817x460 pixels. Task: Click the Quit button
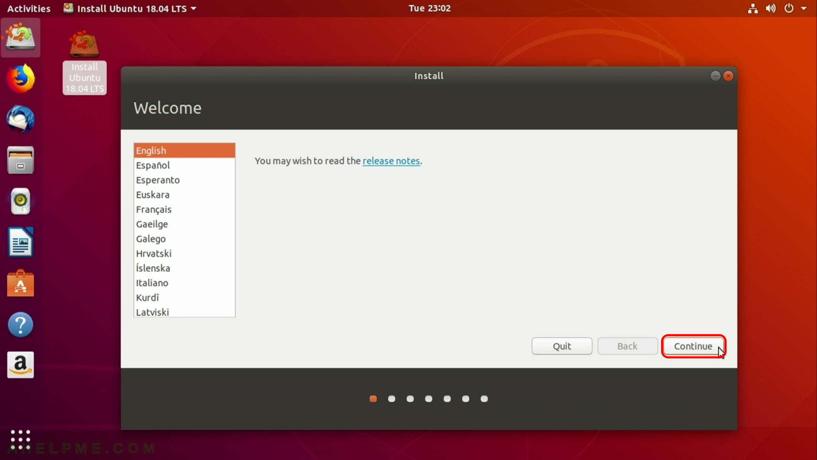562,346
